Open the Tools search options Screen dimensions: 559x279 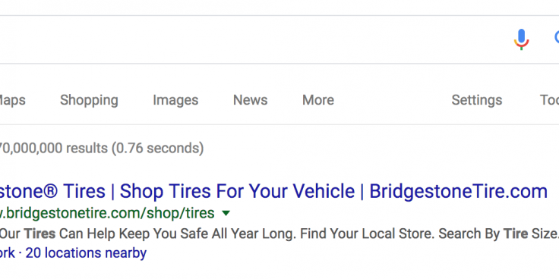click(549, 100)
